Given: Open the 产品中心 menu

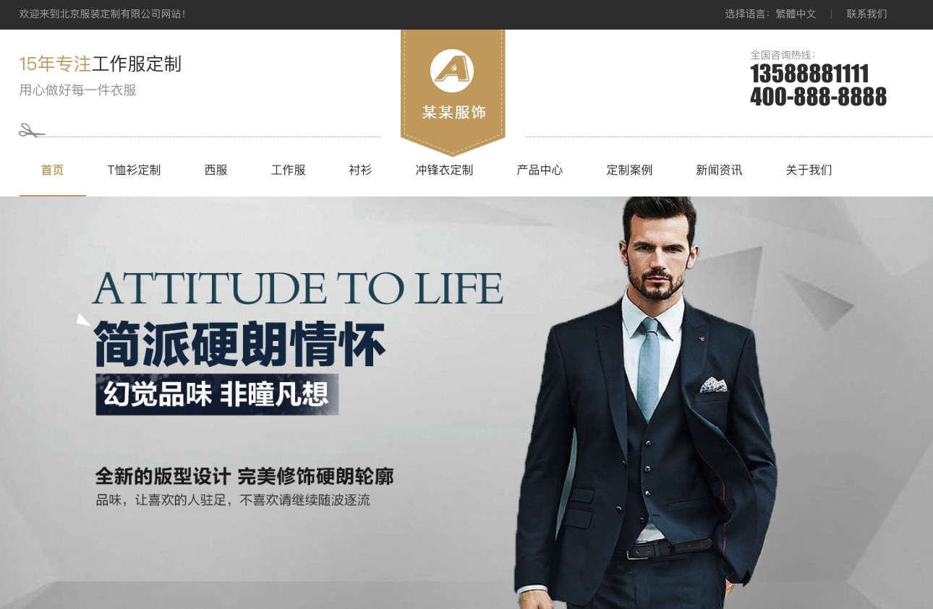Looking at the screenshot, I should (x=540, y=170).
